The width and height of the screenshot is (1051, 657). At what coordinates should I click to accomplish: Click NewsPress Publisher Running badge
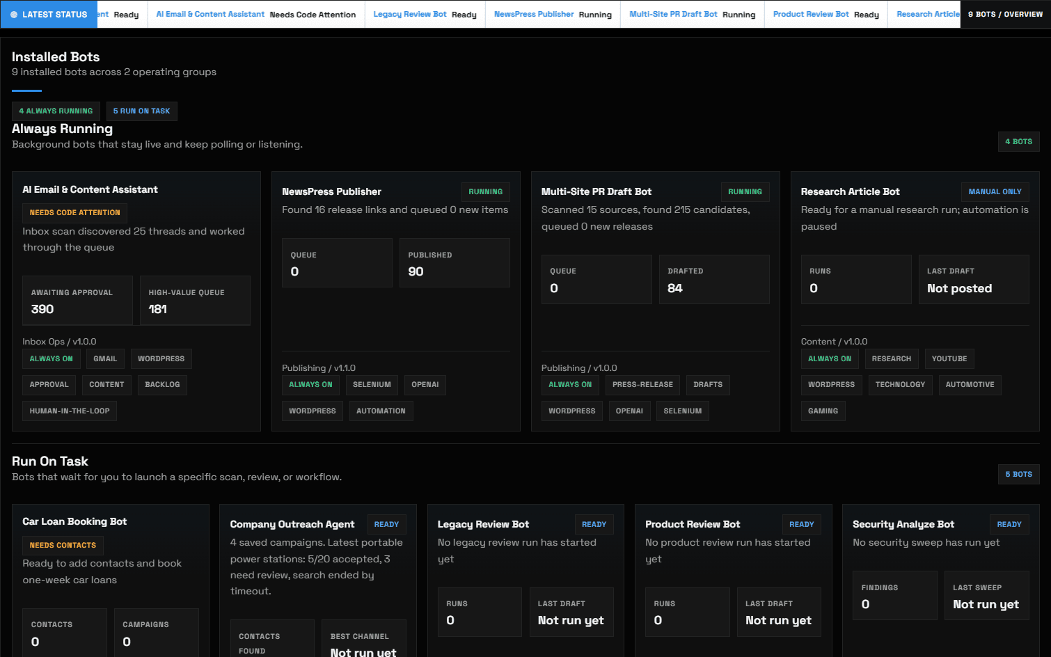pyautogui.click(x=485, y=192)
